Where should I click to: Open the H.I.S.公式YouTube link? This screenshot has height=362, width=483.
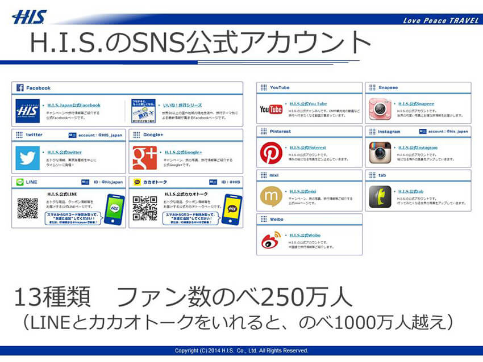308,104
